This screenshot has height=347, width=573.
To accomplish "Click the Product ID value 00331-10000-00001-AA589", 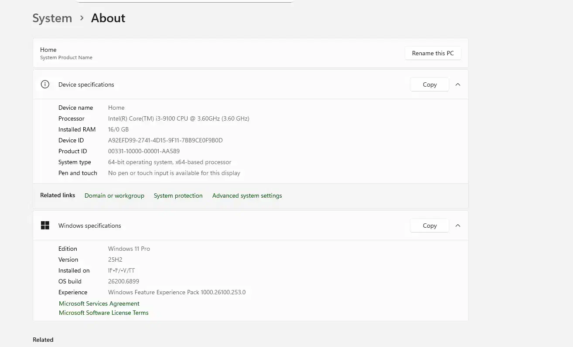I will 144,151.
